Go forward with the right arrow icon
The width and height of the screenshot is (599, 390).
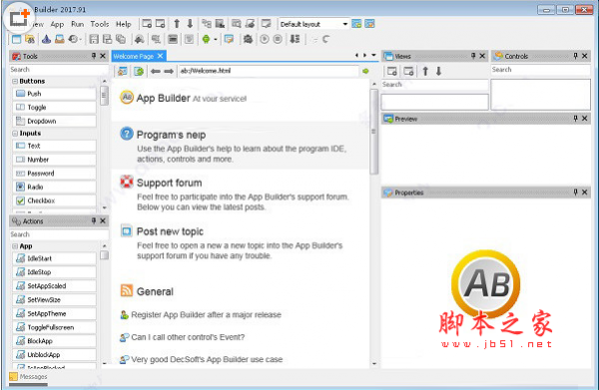pyautogui.click(x=169, y=71)
